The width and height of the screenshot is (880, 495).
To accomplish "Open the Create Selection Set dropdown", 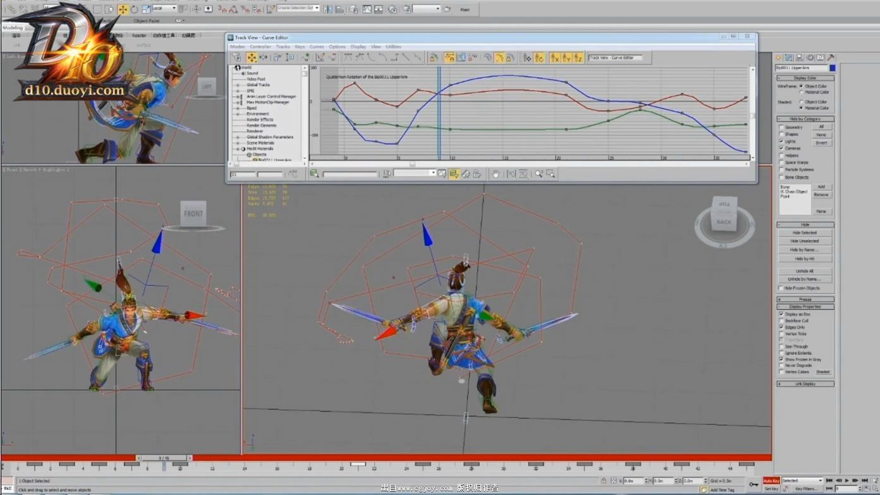I will click(298, 8).
